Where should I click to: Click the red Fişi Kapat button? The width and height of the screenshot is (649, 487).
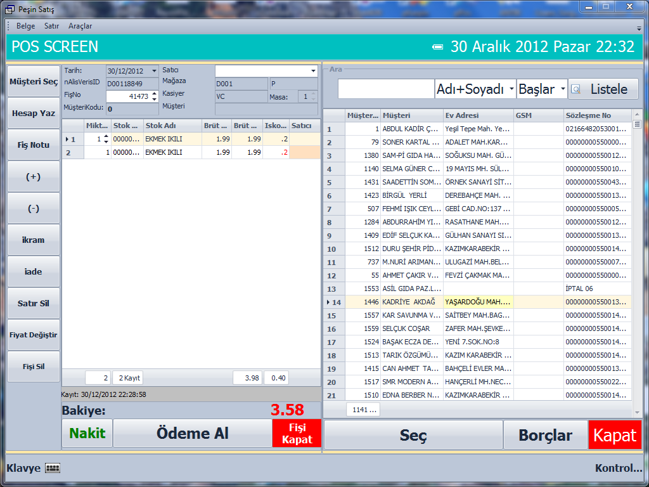(297, 433)
